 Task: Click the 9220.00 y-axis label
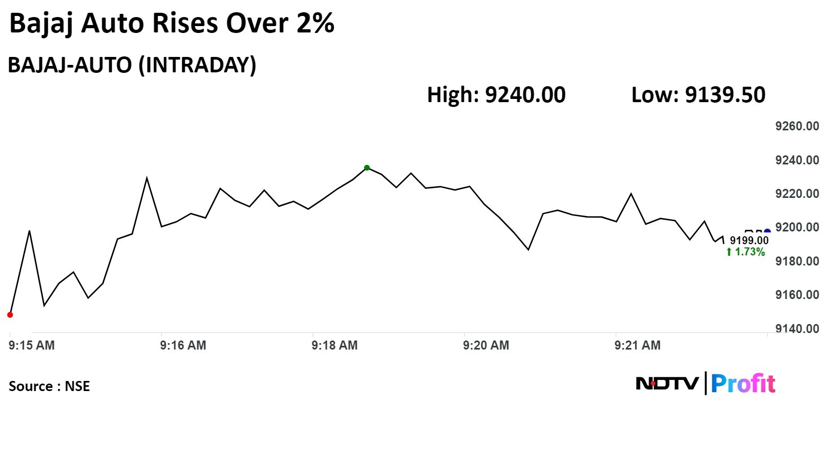(797, 194)
